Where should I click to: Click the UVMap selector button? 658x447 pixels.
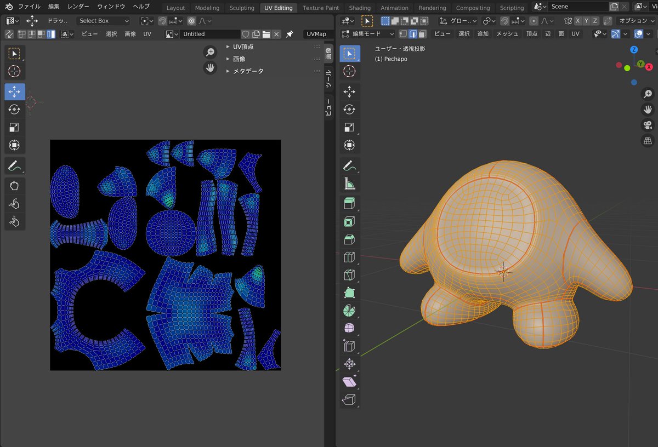(316, 34)
